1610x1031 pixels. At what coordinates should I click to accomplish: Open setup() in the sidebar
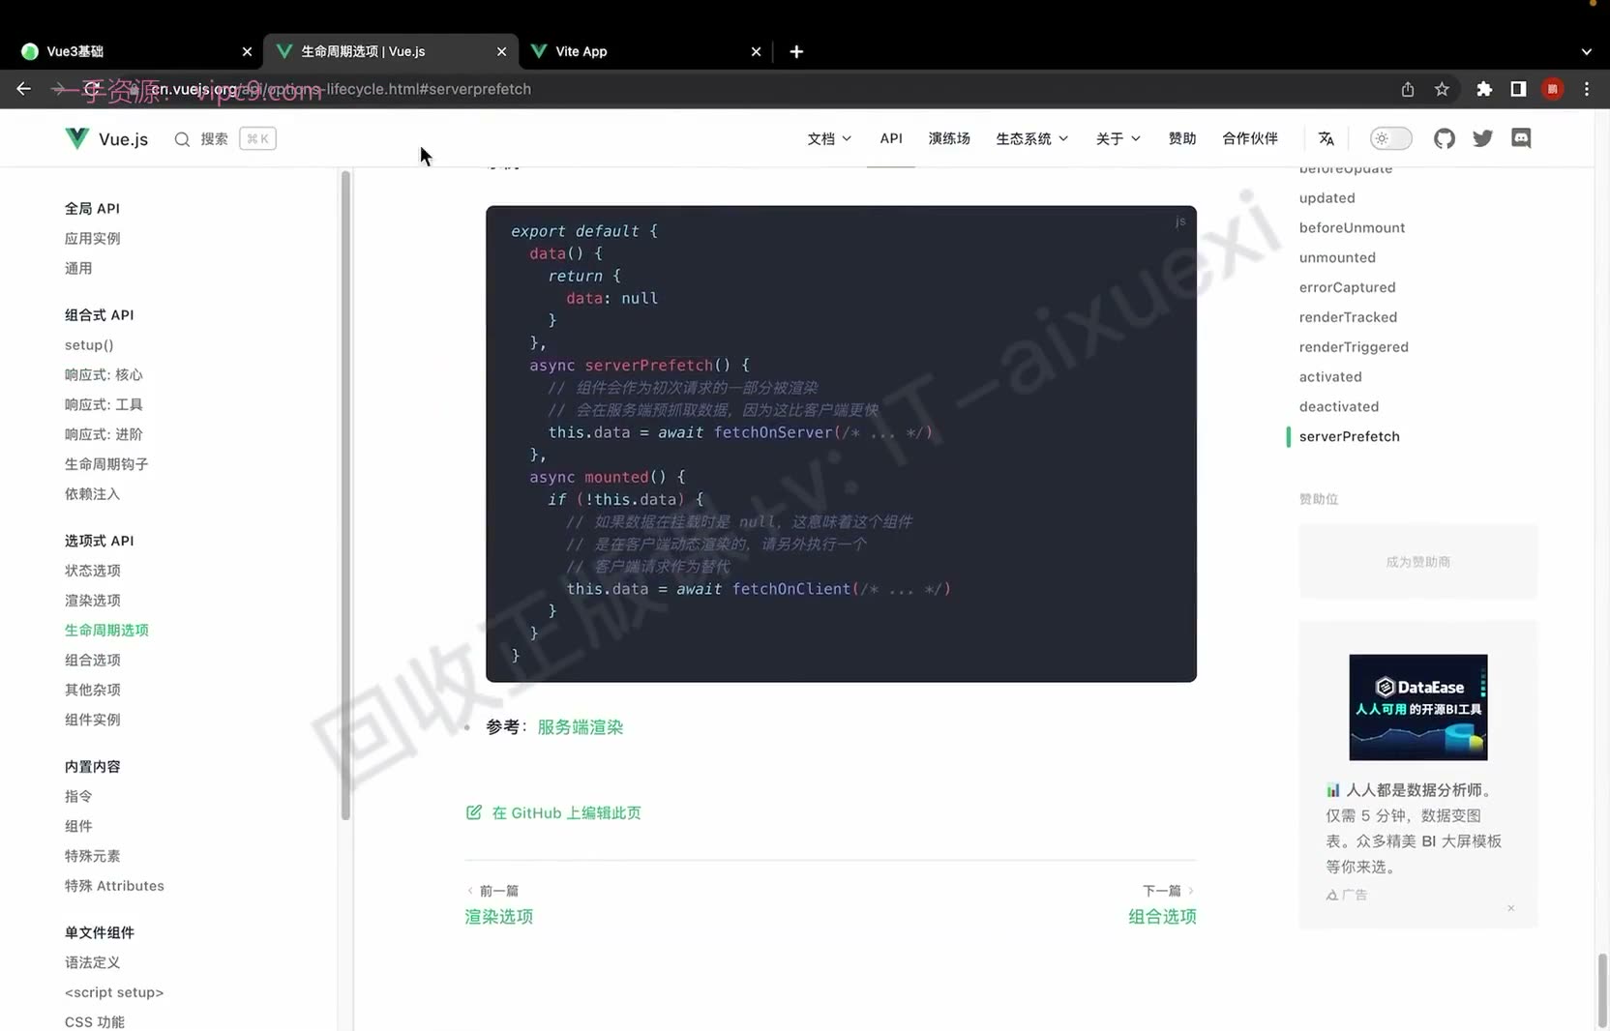[89, 345]
